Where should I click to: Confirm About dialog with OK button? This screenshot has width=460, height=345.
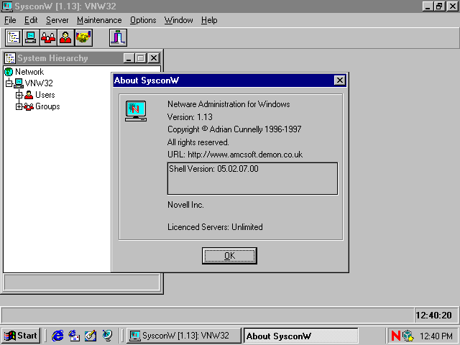pyautogui.click(x=229, y=256)
